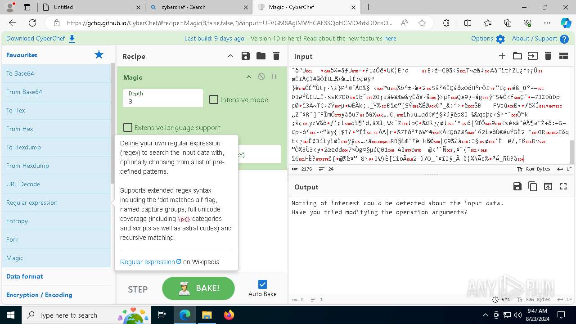Screen dimensions: 576x324
Task: Open file as input icon
Action: coord(533,56)
